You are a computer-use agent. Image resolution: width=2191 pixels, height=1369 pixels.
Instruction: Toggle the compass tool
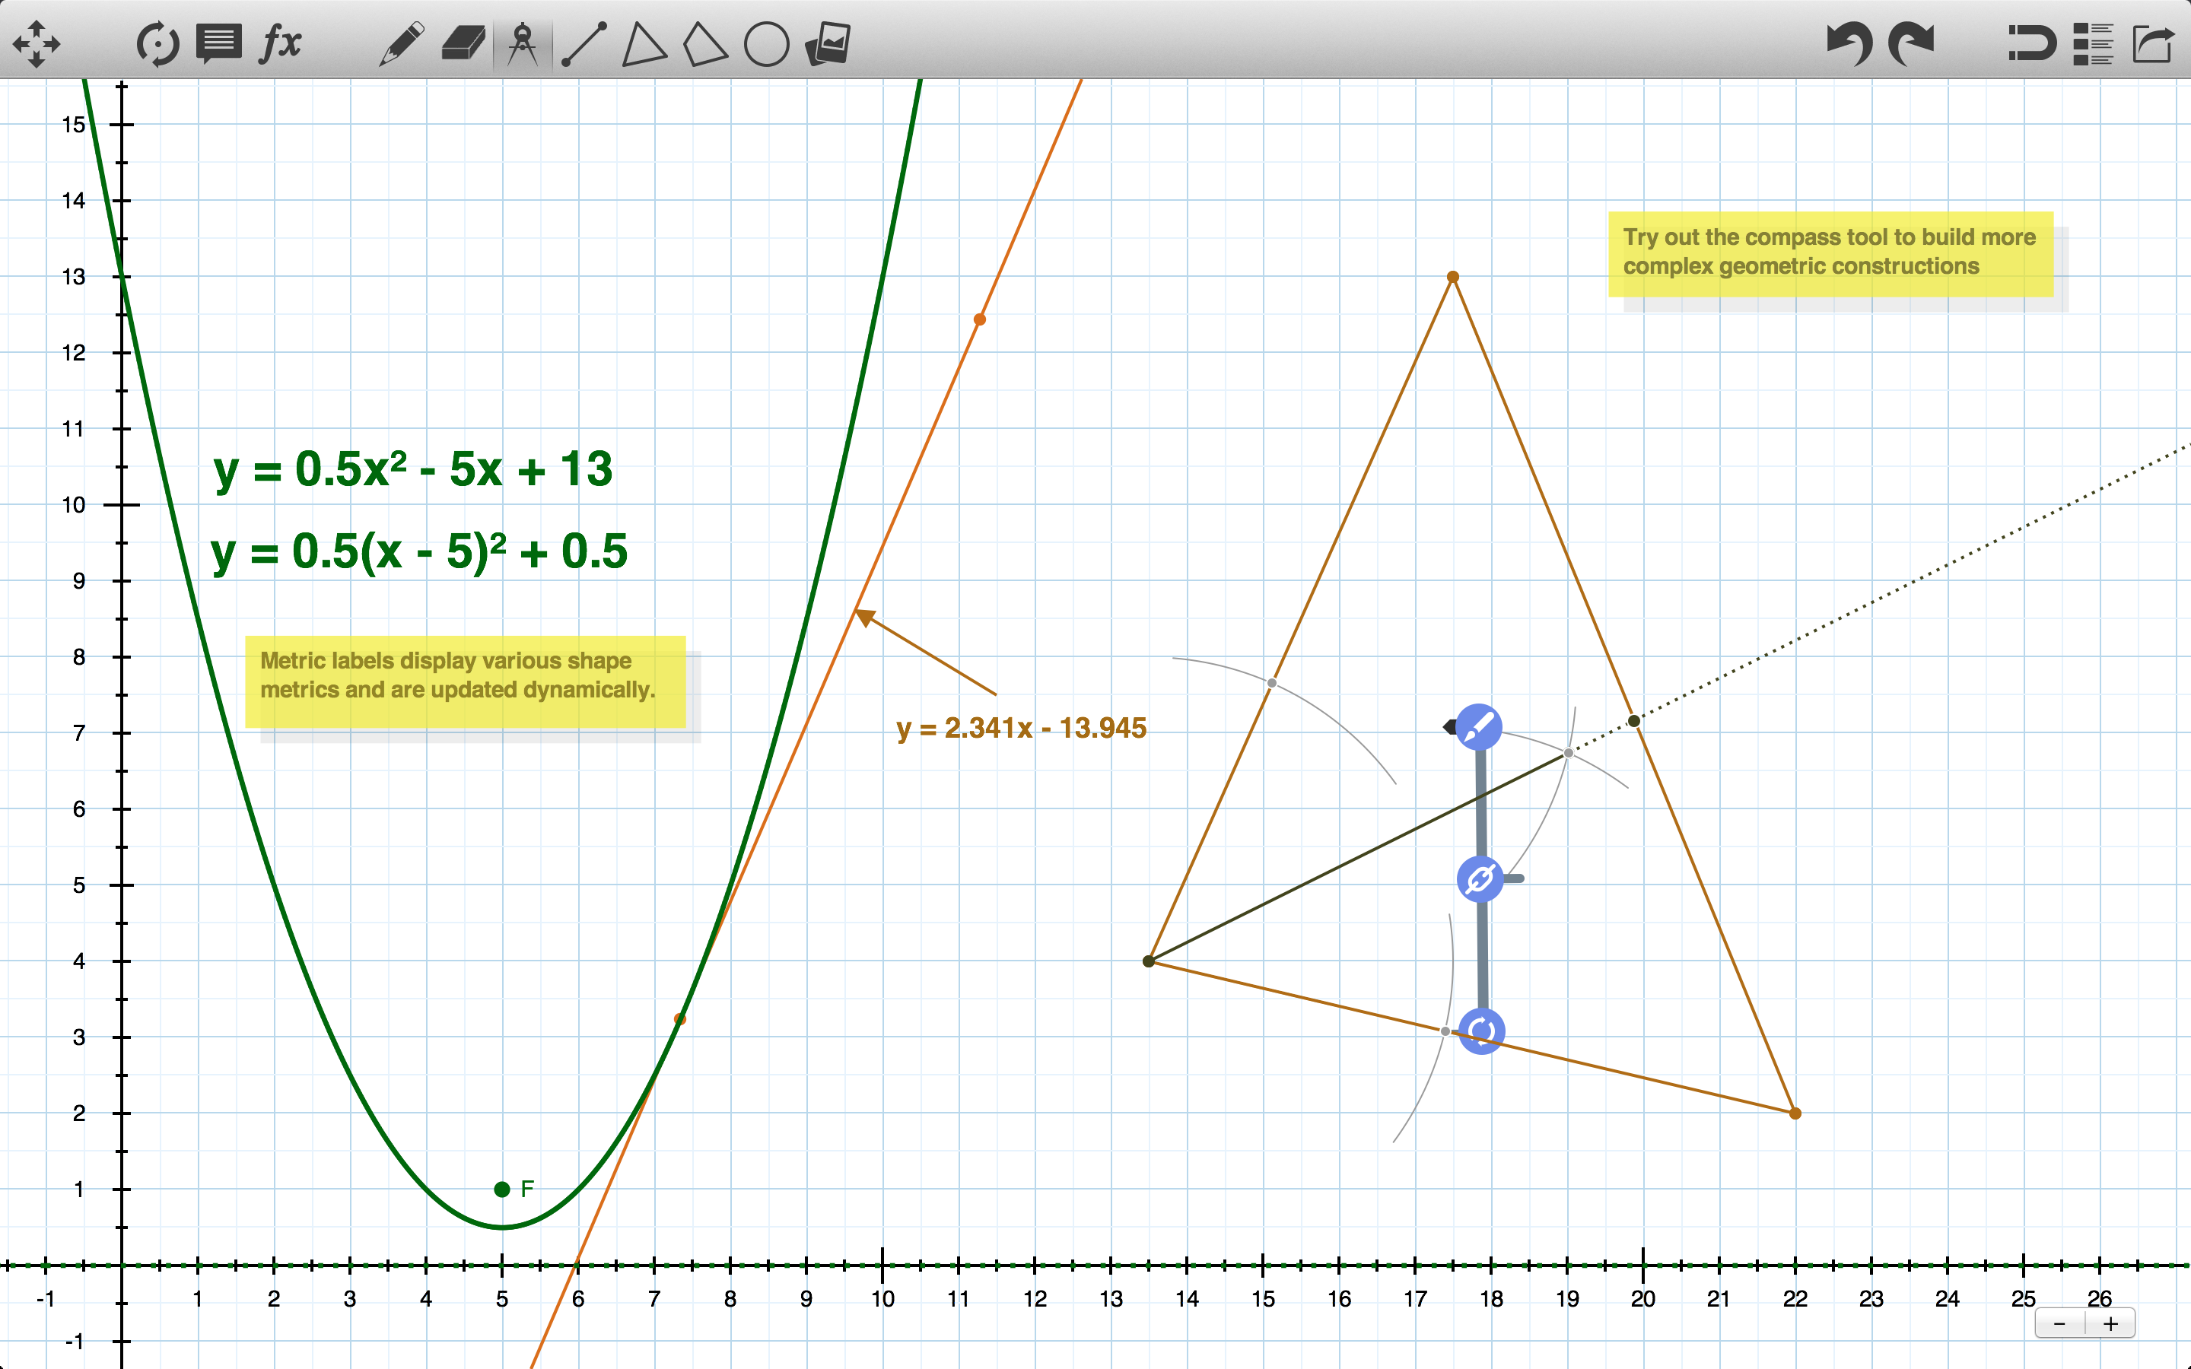point(523,43)
